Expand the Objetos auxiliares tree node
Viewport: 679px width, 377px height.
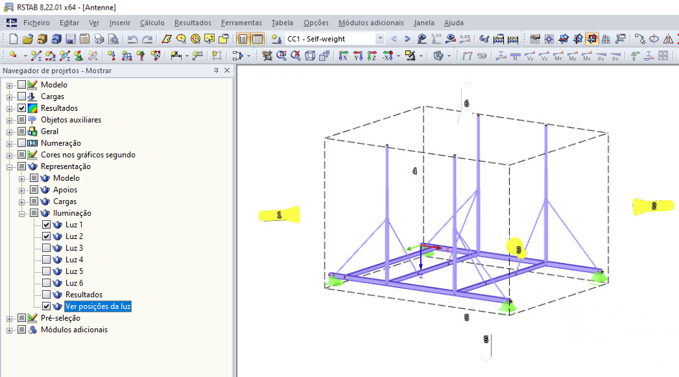9,120
